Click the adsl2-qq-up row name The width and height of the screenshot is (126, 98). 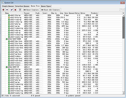click(15, 82)
